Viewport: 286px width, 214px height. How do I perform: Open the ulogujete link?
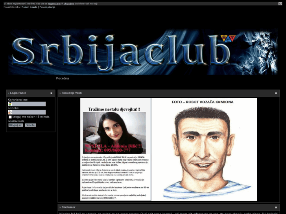point(69,4)
